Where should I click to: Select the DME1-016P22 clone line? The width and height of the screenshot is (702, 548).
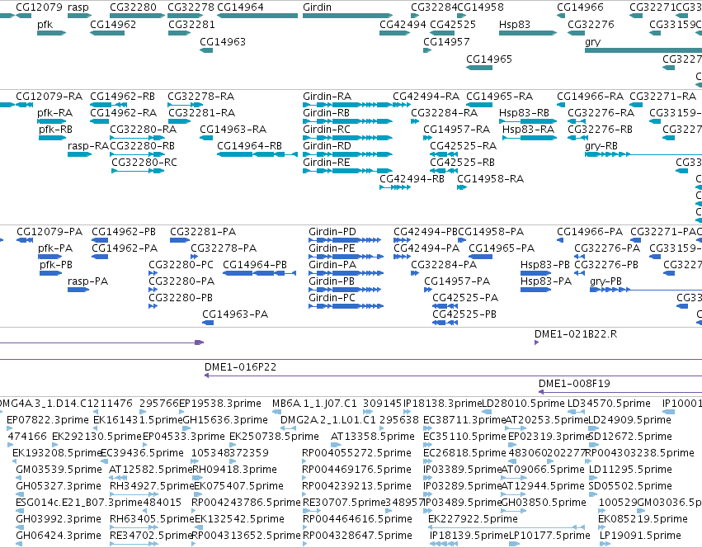(x=453, y=376)
